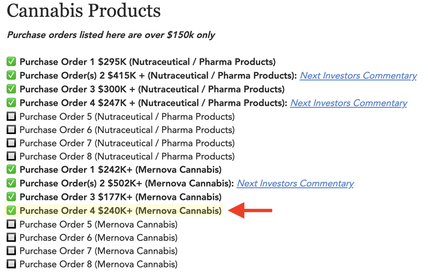Tick empty box for Purchase Order 6 Nutraceutical
The width and height of the screenshot is (428, 273).
[x=11, y=129]
